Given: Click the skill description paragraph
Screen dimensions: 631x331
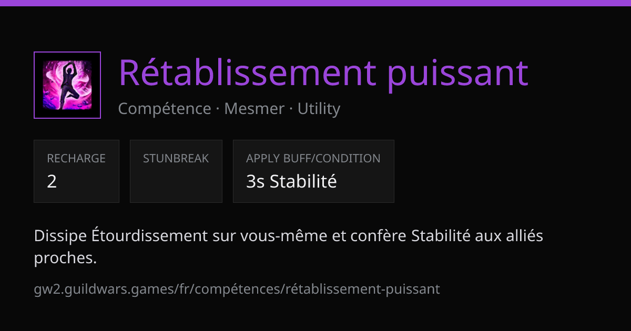Looking at the screenshot, I should tap(288, 247).
